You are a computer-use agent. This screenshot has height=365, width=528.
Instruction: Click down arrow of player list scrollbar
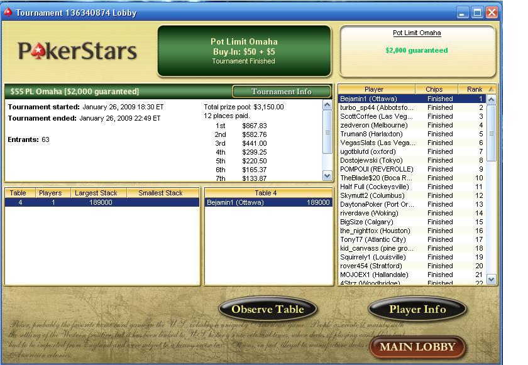pos(492,279)
